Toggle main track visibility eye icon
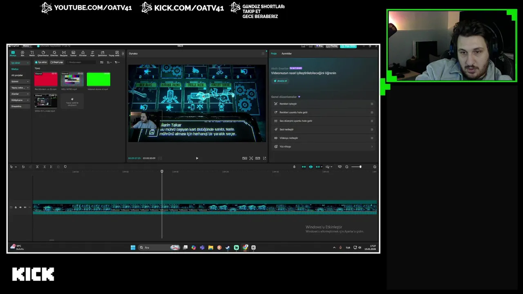The height and width of the screenshot is (294, 523). (20, 207)
